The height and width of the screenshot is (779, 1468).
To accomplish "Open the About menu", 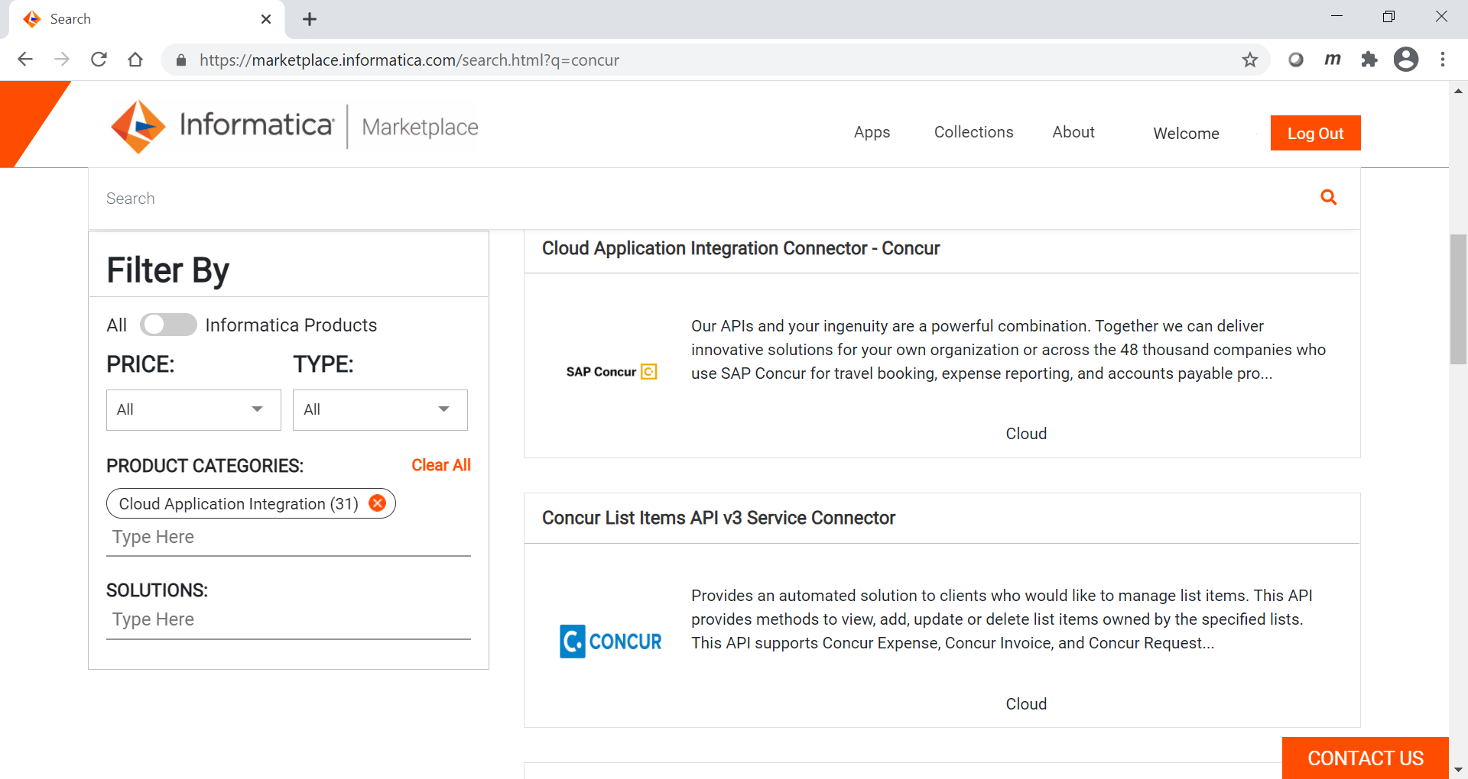I will (1073, 132).
